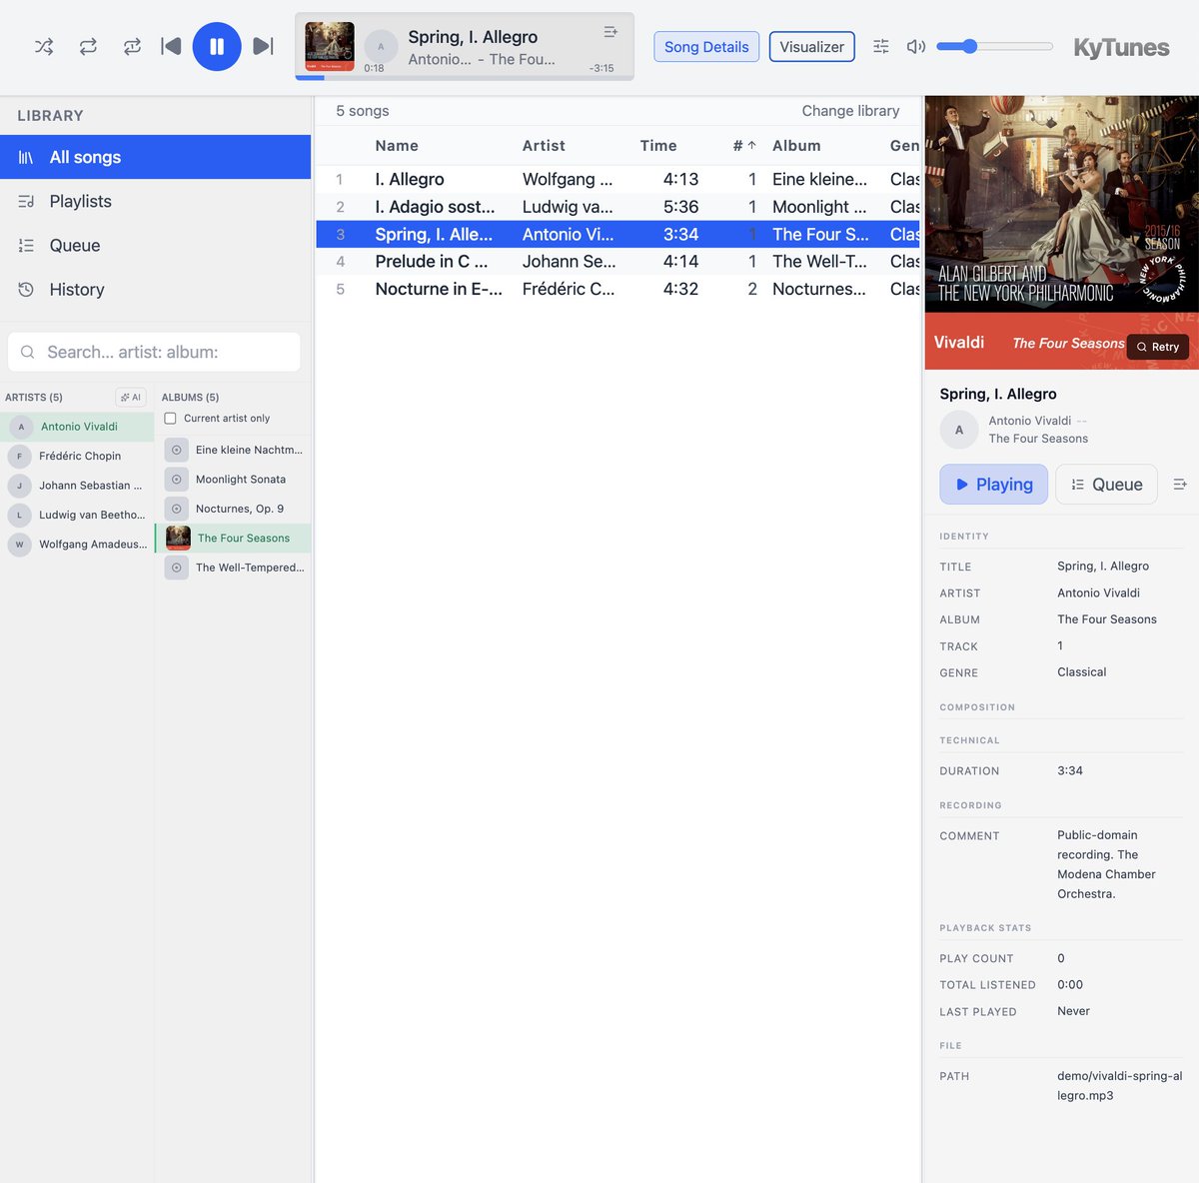Add song with details Queue button
1199x1183 pixels.
tap(1106, 485)
